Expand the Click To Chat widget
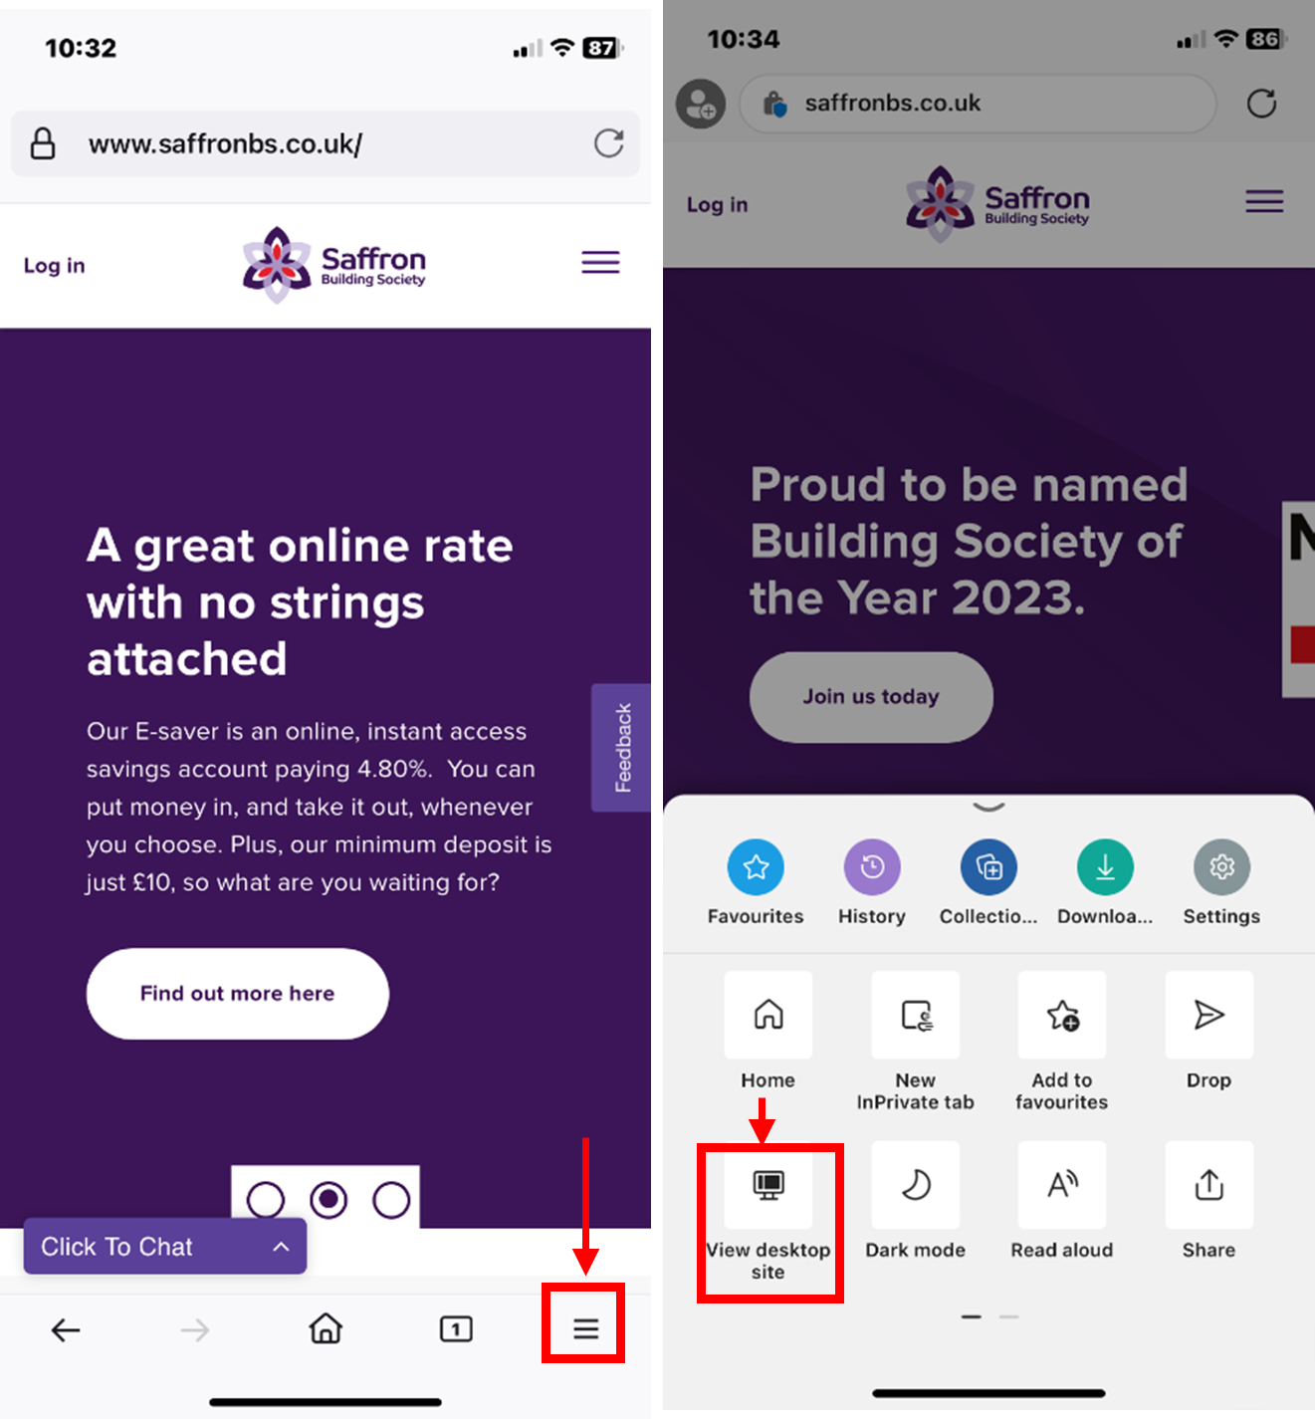Viewport: 1315px width, 1419px height. pos(165,1247)
